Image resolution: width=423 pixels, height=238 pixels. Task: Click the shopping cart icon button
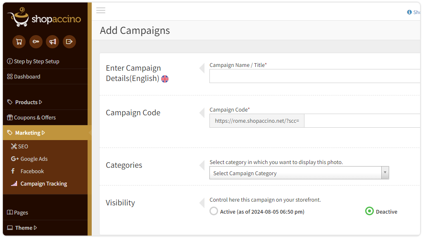pos(19,41)
